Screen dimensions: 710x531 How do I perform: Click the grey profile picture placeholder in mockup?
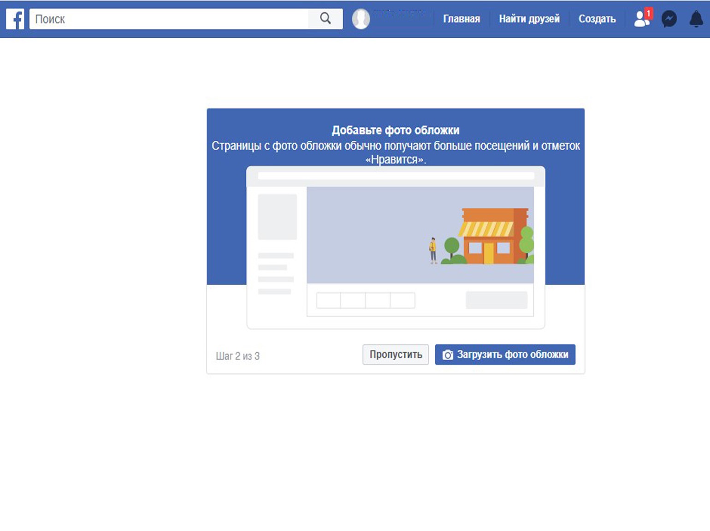[277, 217]
